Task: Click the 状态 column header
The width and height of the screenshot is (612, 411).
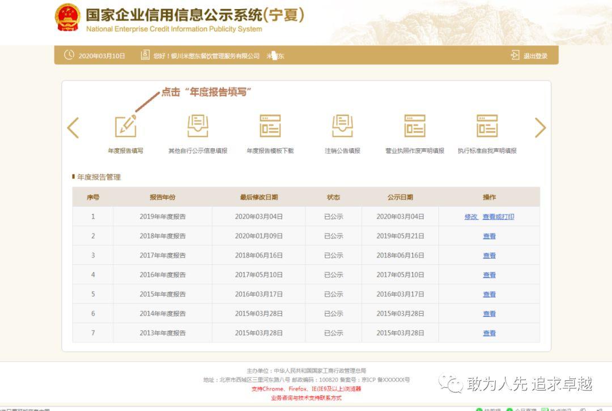Action: pyautogui.click(x=333, y=198)
